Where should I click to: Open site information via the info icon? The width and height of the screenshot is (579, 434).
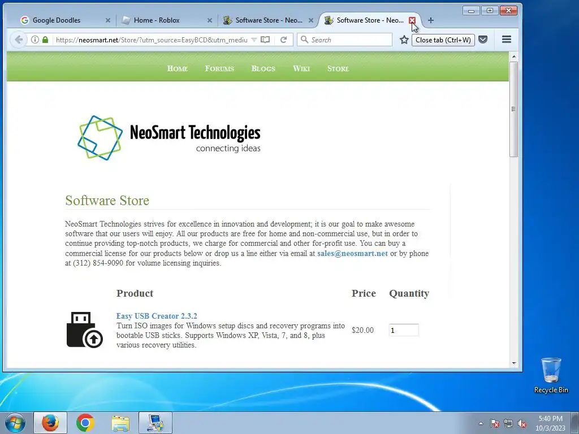point(34,40)
